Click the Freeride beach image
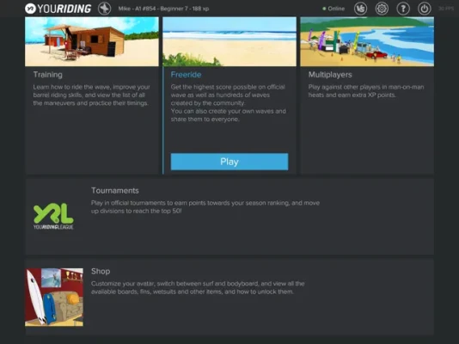 (229, 41)
